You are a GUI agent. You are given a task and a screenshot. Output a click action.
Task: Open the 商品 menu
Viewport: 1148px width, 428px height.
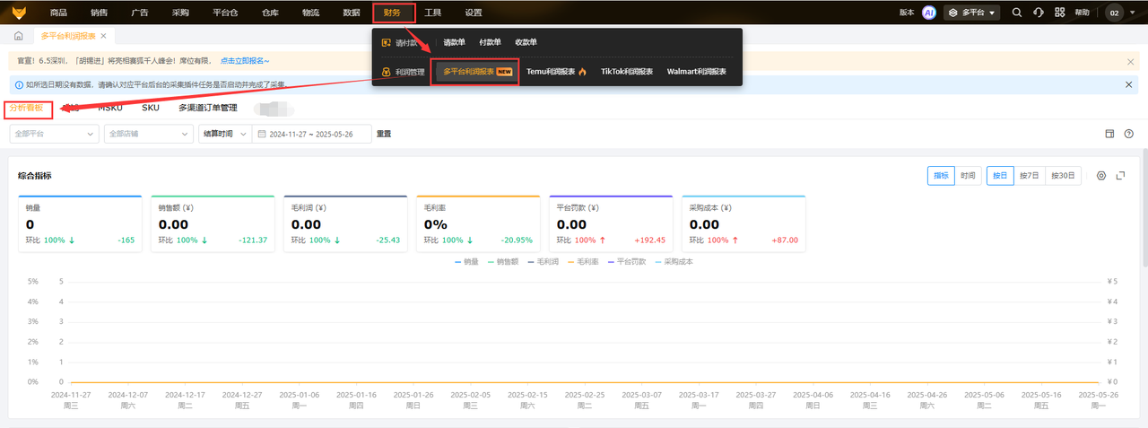tap(58, 13)
